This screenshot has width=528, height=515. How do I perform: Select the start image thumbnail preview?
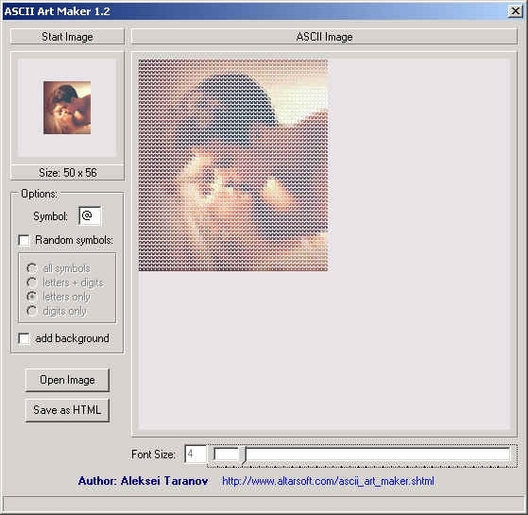coord(67,108)
